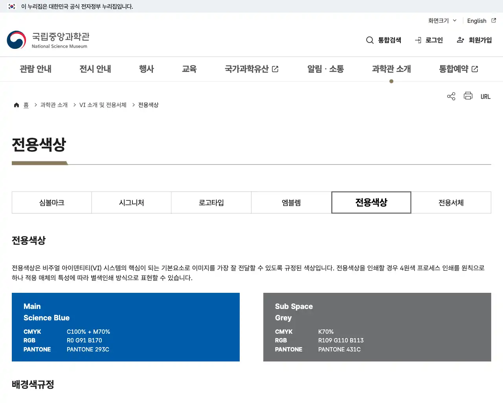Viewport: 503px width, 403px height.
Task: Click the external link icon beside 통합예약
Action: [475, 68]
